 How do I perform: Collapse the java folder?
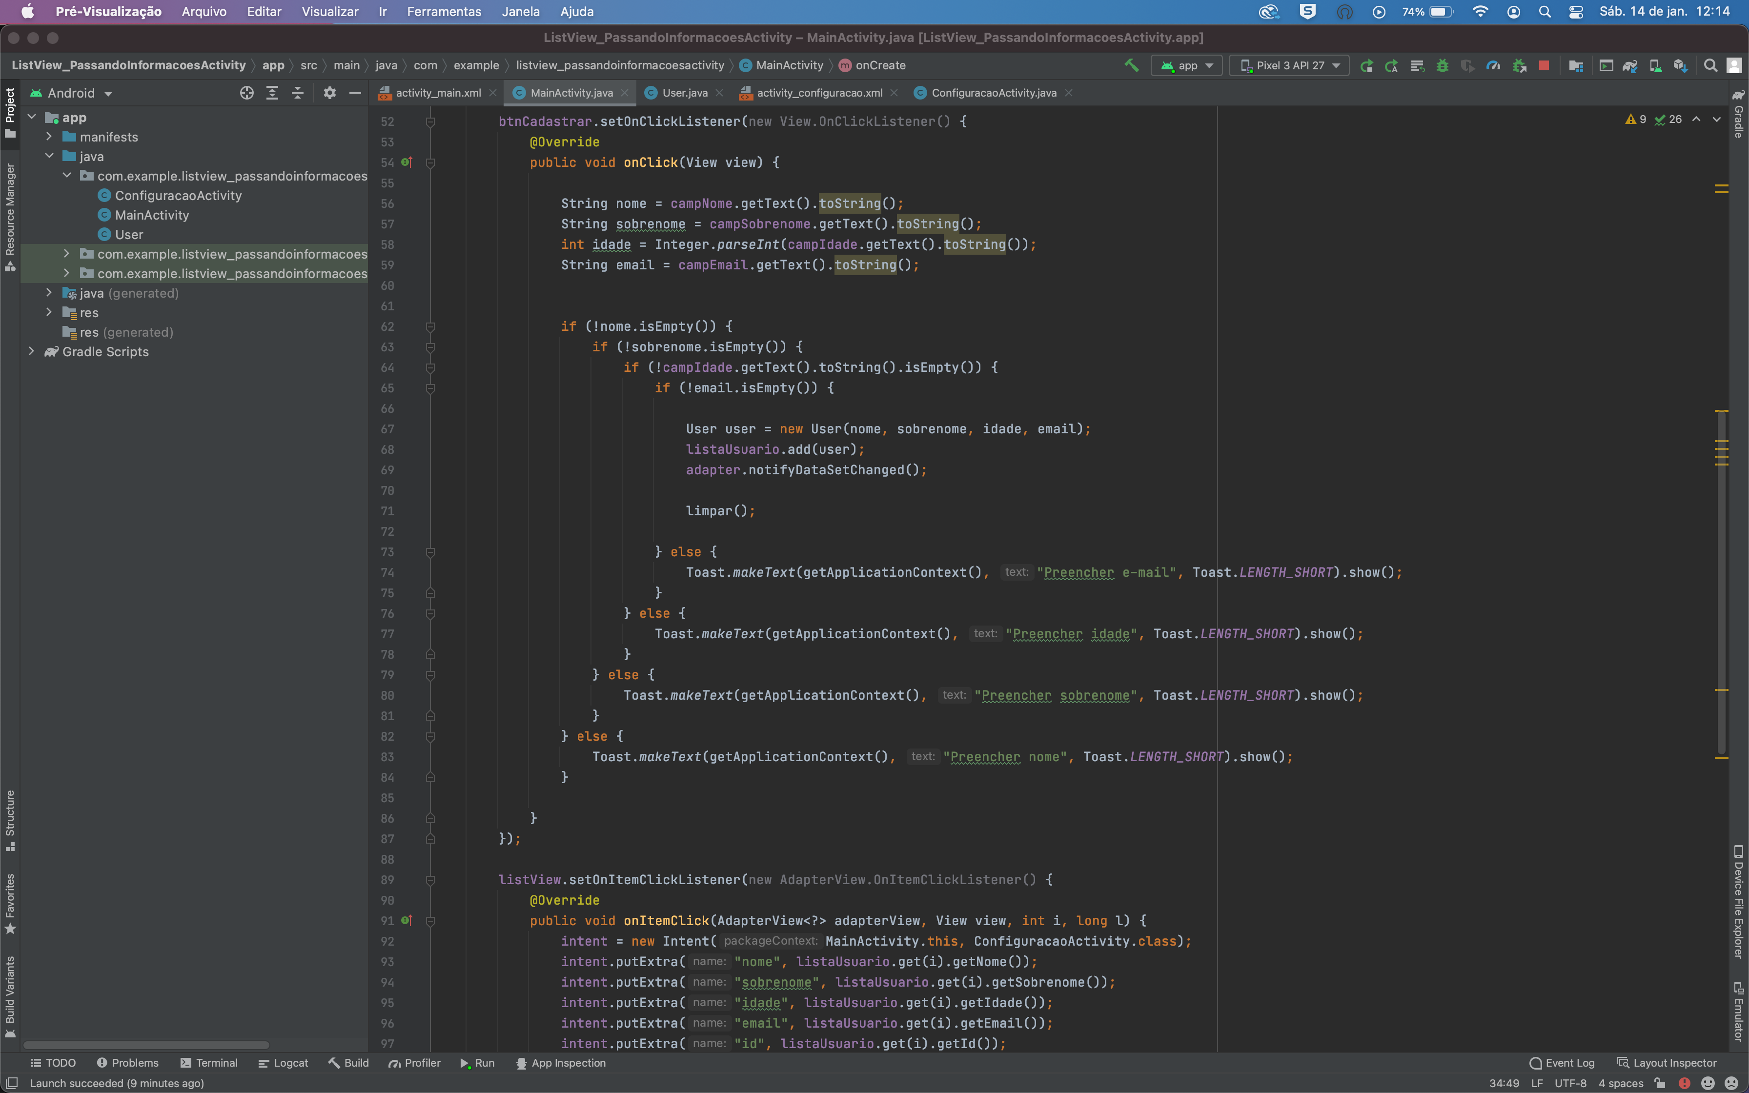point(48,156)
